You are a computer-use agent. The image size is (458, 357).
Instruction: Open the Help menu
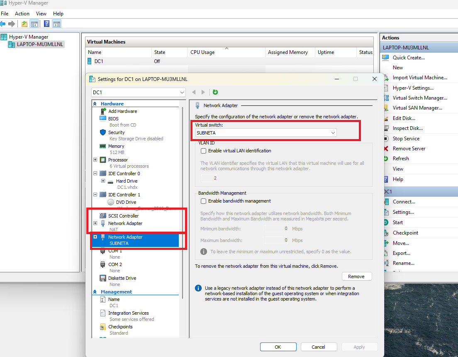tap(58, 13)
